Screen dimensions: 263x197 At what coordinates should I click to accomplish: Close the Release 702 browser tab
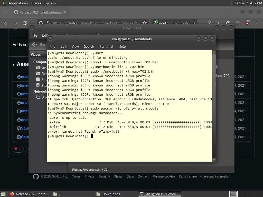[x=65, y=12]
